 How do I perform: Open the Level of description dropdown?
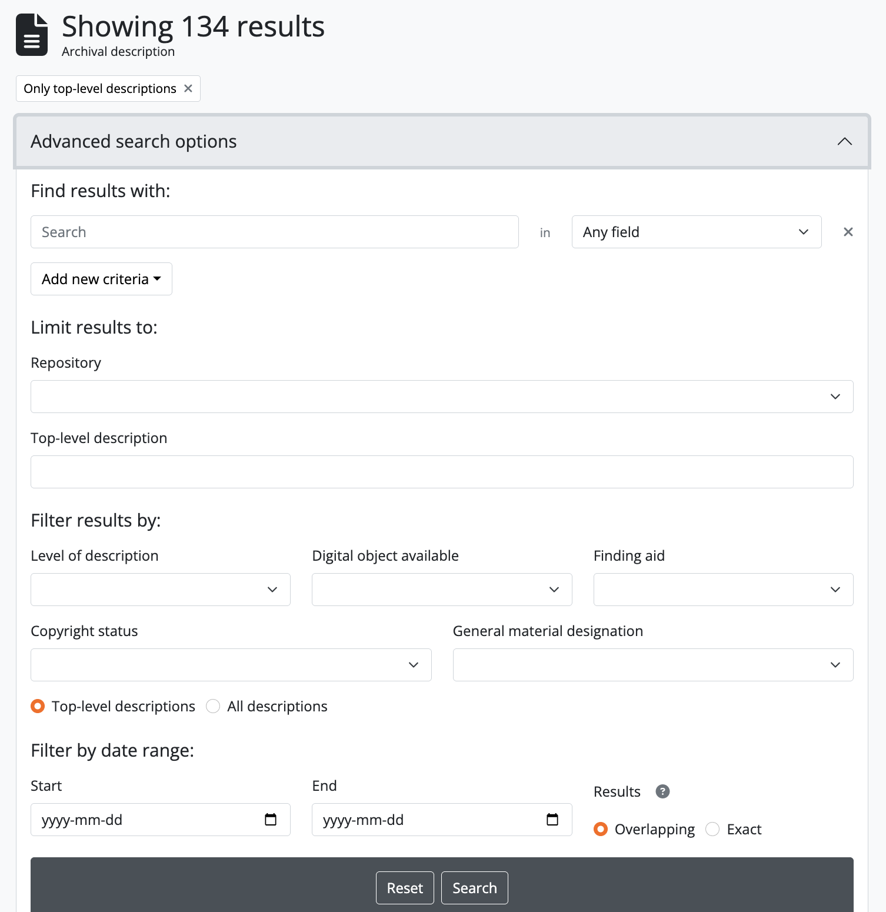coord(160,590)
